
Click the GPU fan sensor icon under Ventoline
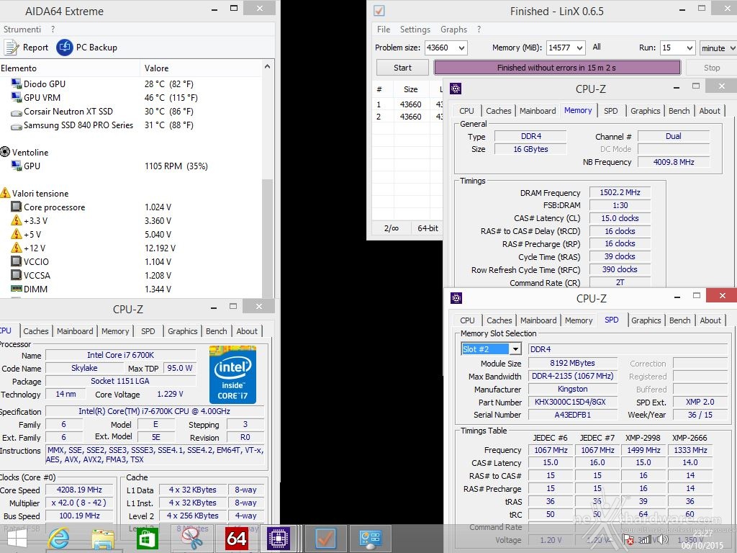tap(17, 166)
